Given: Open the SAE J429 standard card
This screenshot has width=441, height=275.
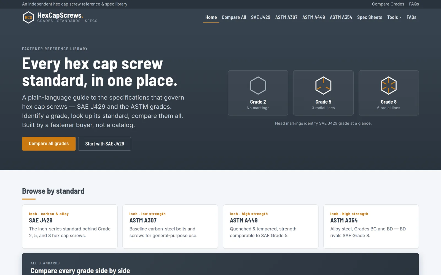Looking at the screenshot, I should [70, 226].
